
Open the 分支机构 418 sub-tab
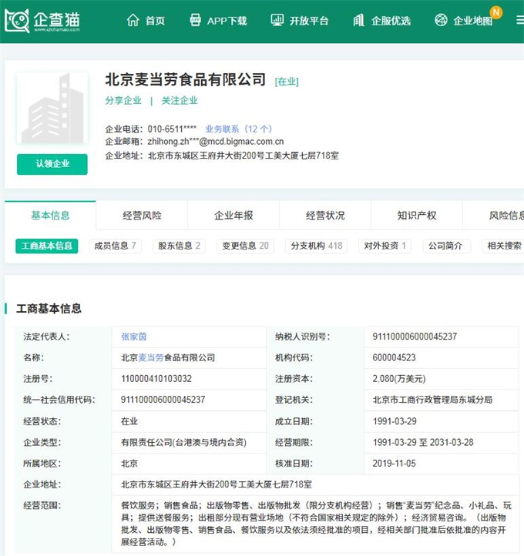[317, 246]
